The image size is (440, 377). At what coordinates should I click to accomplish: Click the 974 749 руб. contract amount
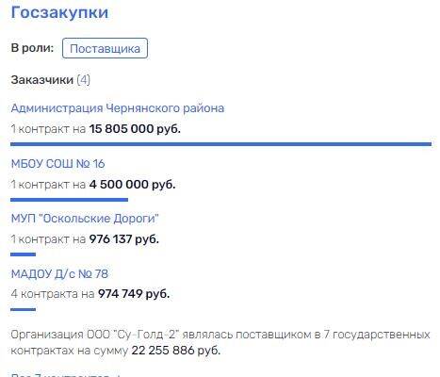pyautogui.click(x=134, y=294)
